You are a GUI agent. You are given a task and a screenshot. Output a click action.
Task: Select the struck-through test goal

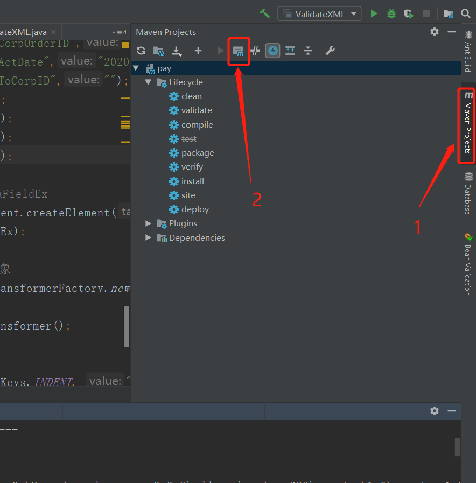183,139
